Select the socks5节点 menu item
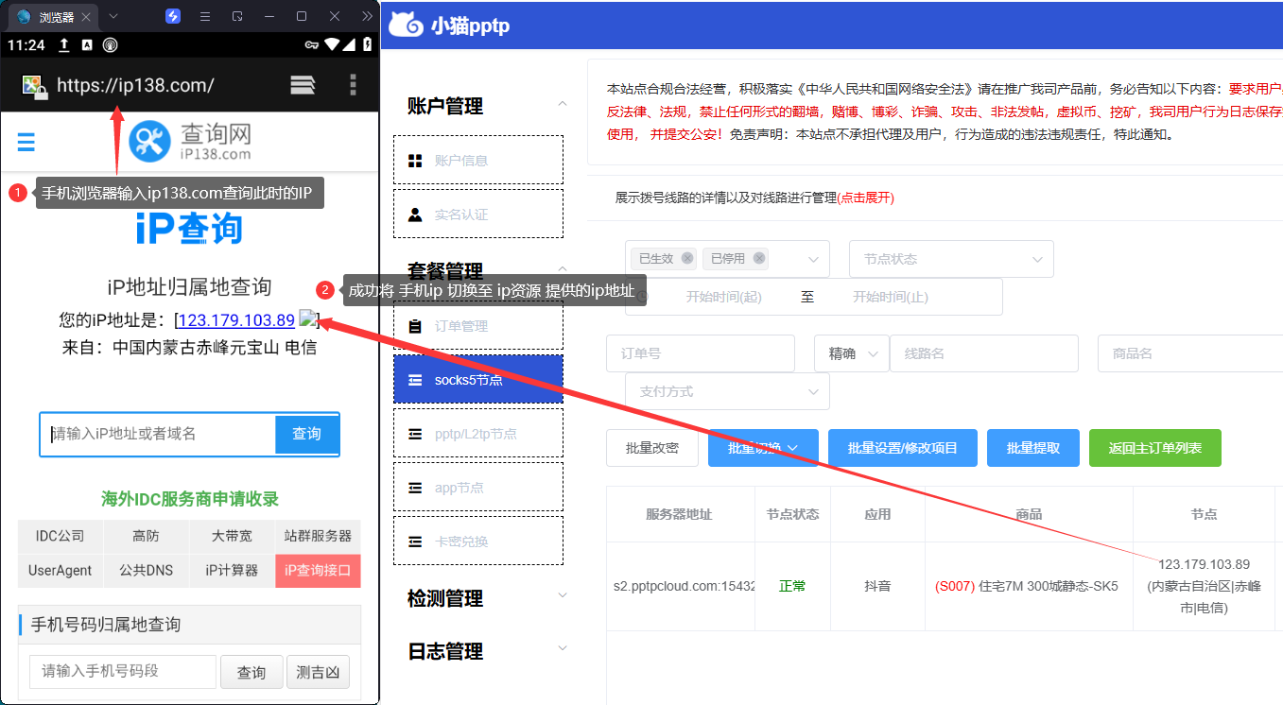Screen dimensions: 1283x705 point(478,380)
